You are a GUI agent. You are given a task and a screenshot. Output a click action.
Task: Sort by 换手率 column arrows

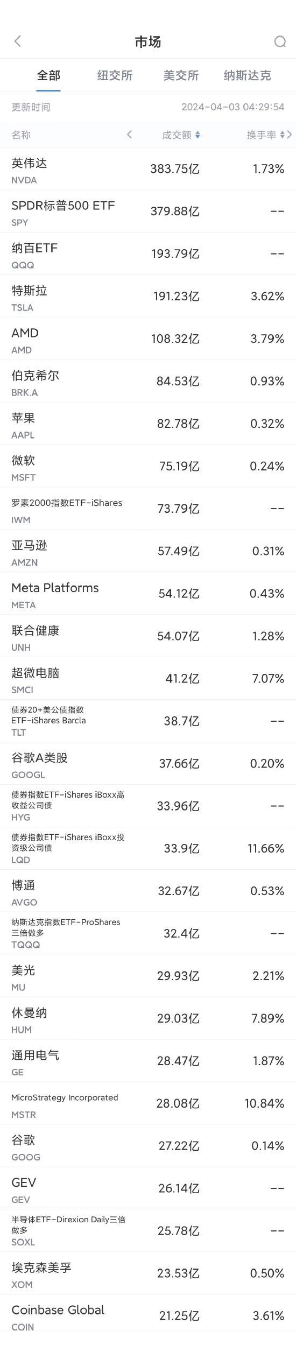[283, 135]
